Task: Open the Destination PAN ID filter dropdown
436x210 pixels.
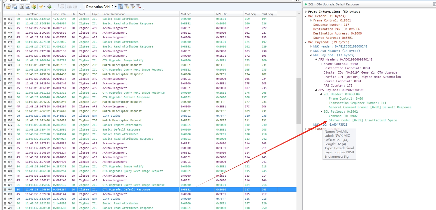Action: 116,7
